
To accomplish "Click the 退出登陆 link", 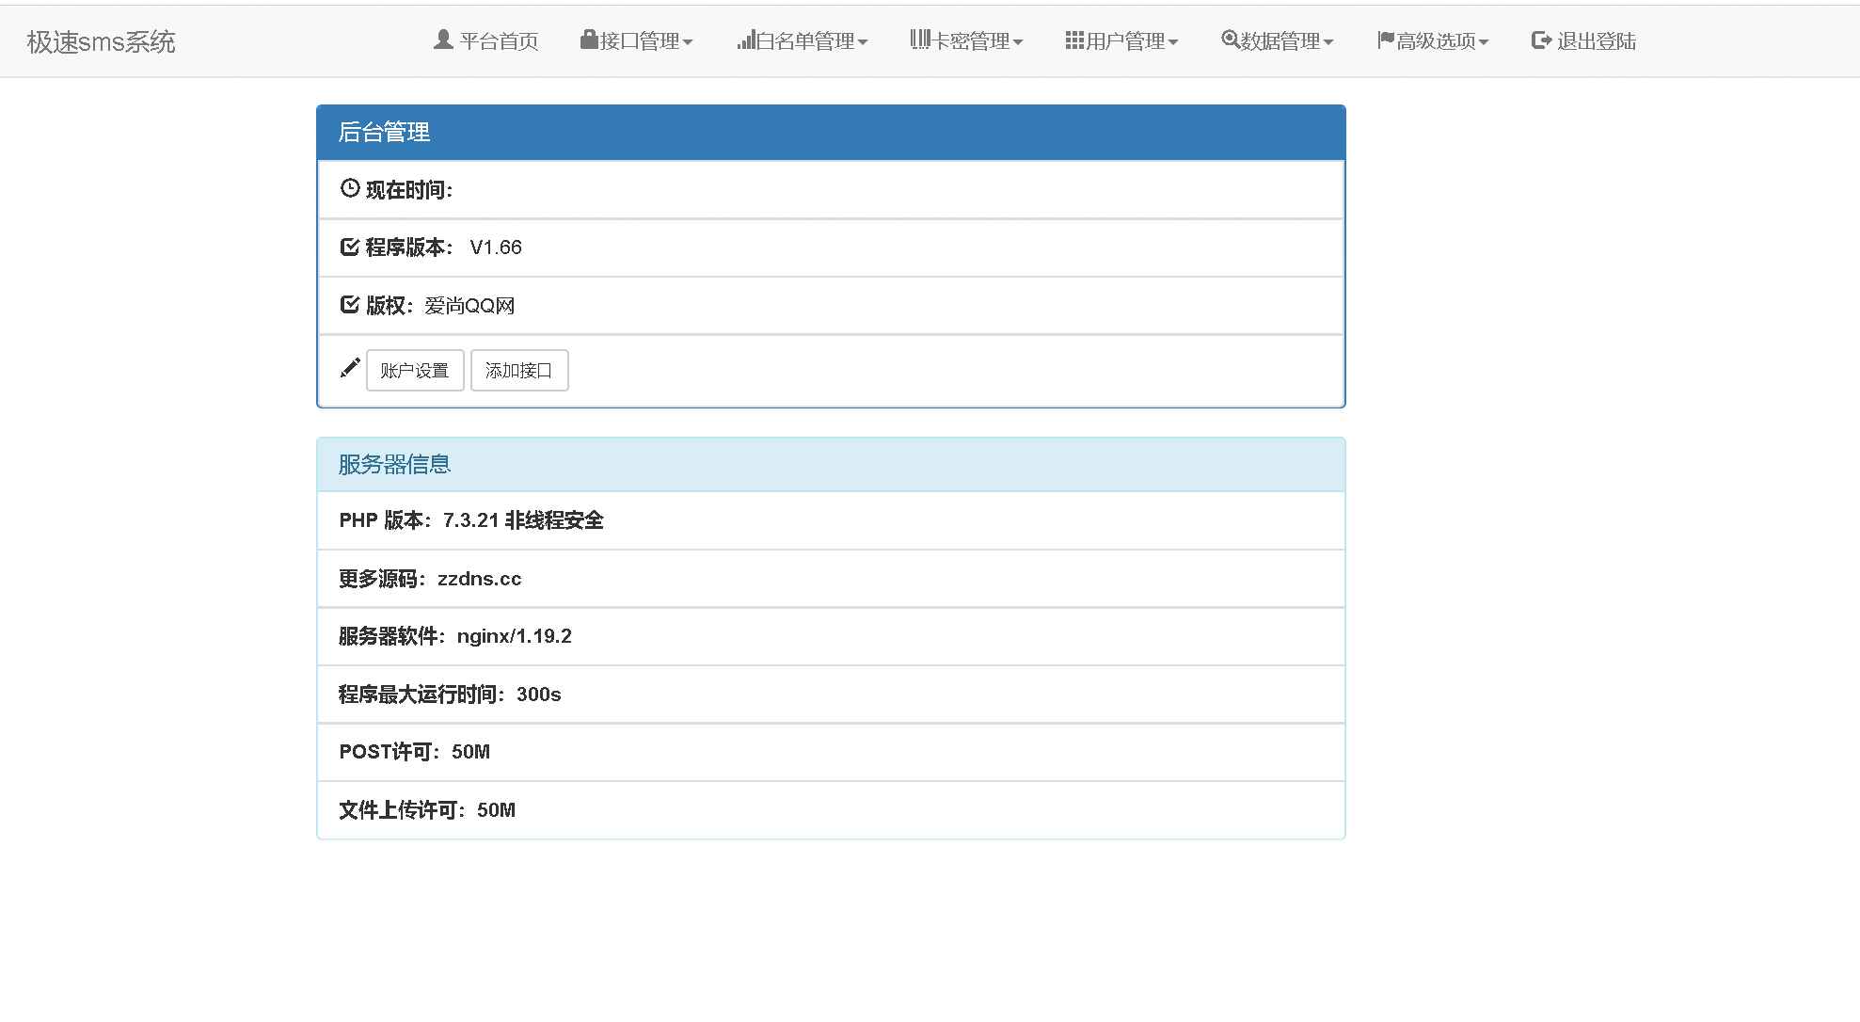I will [x=1584, y=40].
